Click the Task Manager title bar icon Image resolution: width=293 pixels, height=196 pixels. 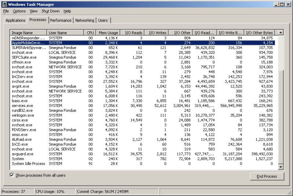pos(4,4)
